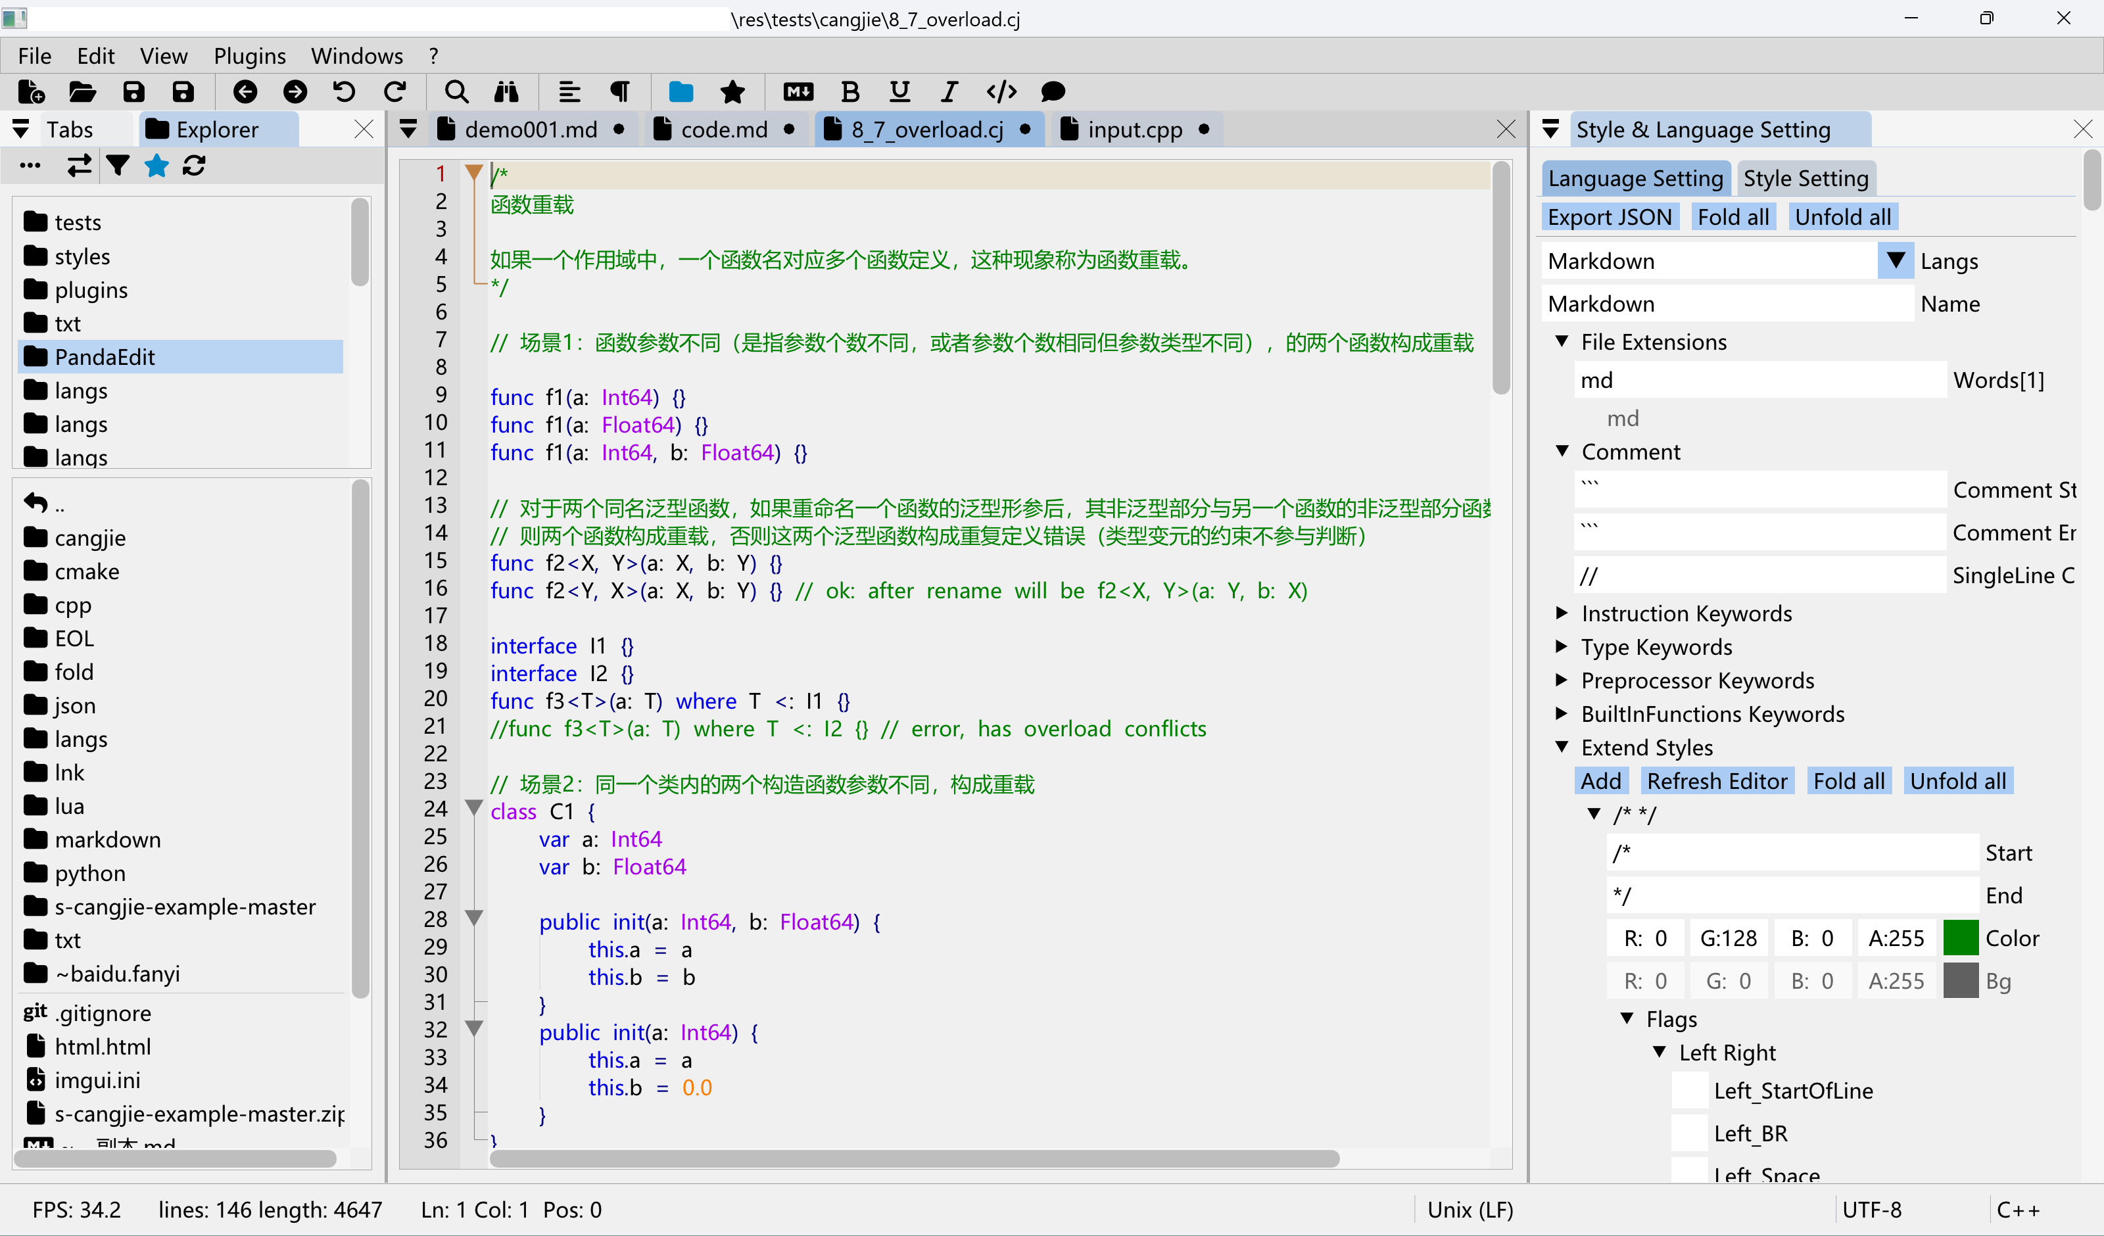Click the code tag toolbar icon

1000,92
